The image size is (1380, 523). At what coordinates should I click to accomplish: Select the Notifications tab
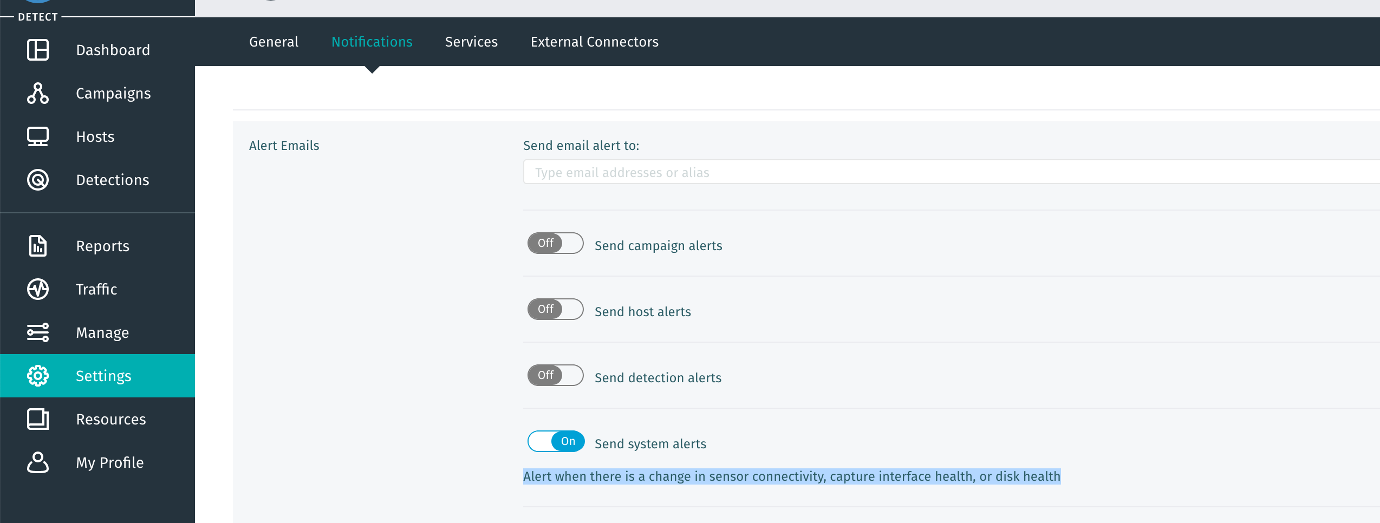(x=372, y=42)
